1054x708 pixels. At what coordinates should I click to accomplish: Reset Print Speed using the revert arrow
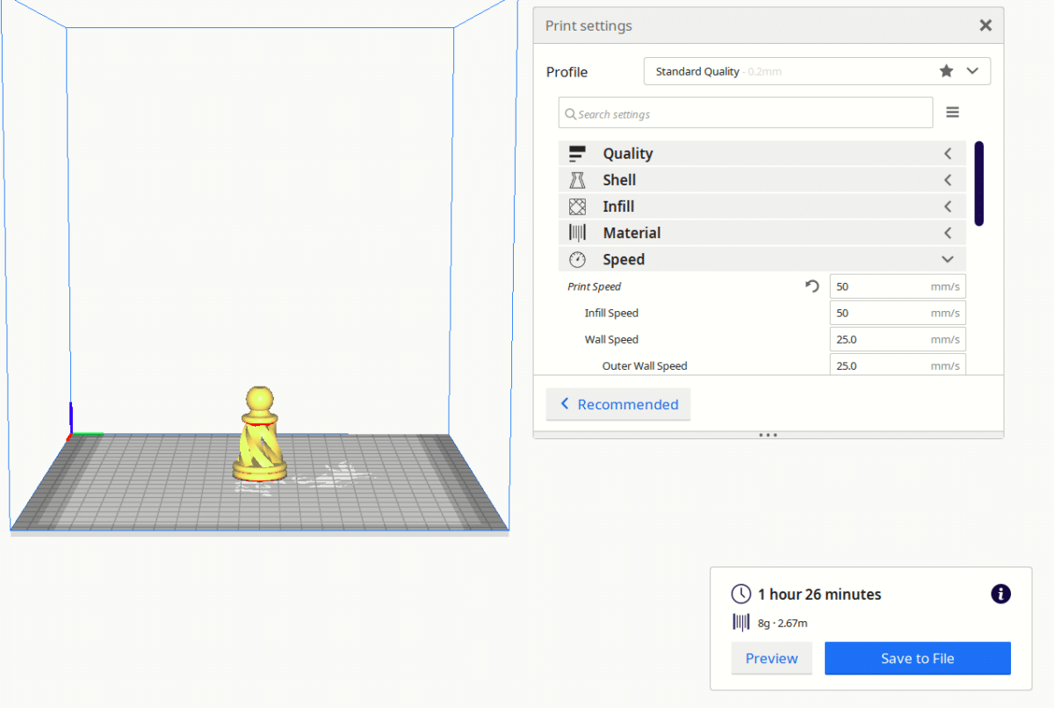pyautogui.click(x=811, y=285)
